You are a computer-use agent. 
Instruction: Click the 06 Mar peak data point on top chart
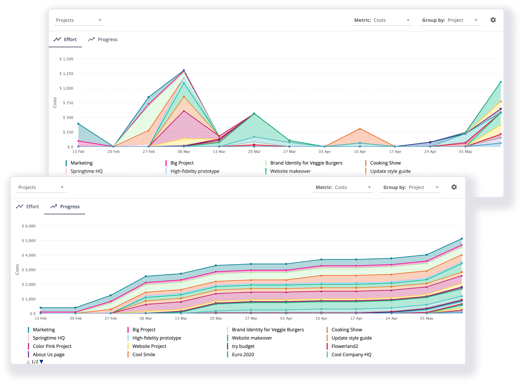coord(184,70)
